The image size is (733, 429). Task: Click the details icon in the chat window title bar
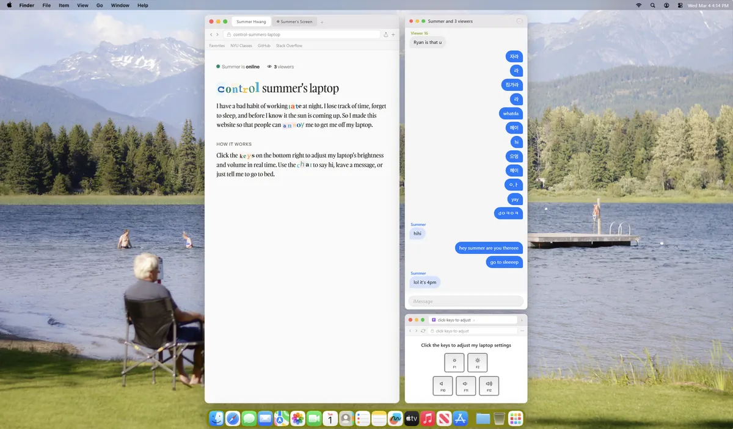coord(520,21)
